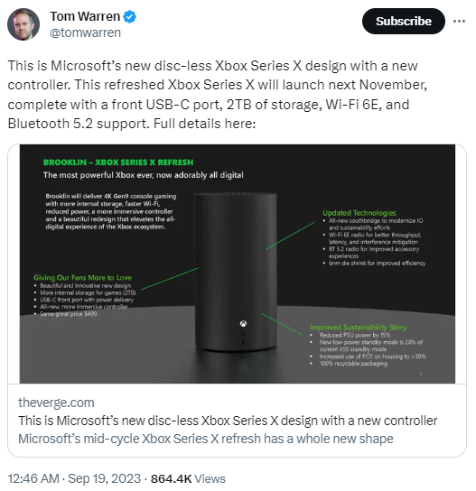Screen dimensions: 476x491
Task: Open the @tomwarren handle link
Action: [x=85, y=32]
